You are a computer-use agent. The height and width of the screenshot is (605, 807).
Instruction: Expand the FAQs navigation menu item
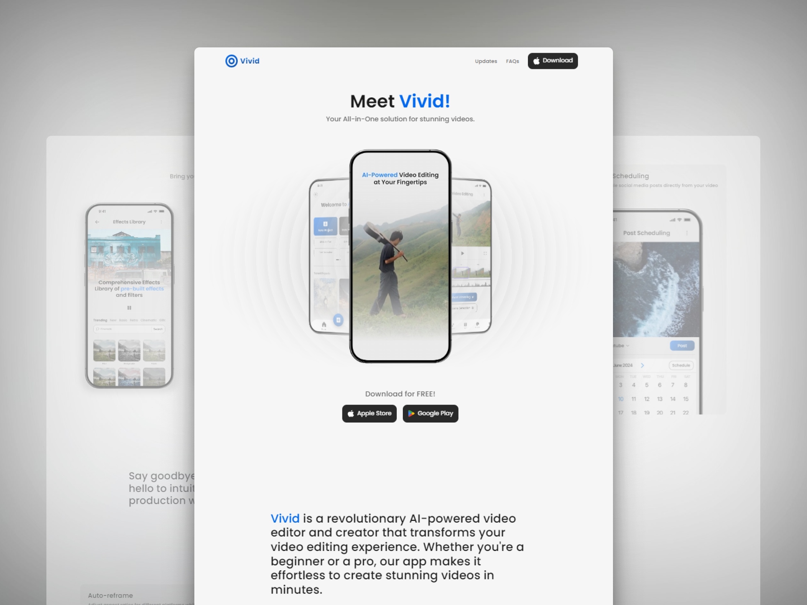click(x=512, y=61)
